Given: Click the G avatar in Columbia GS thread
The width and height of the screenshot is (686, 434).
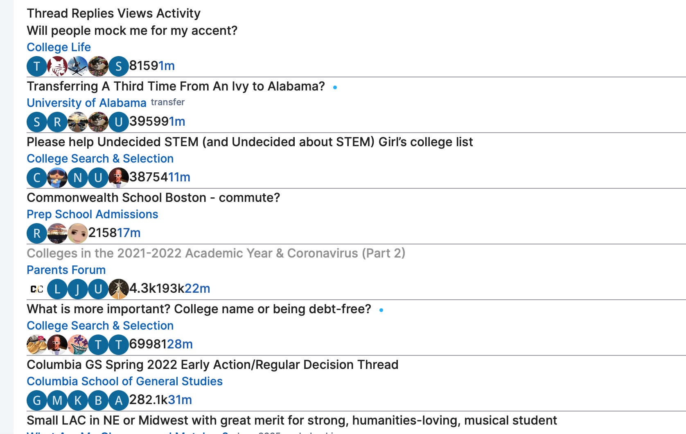Looking at the screenshot, I should click(x=37, y=400).
